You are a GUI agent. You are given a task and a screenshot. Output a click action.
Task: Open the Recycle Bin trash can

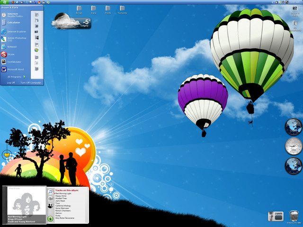click(x=294, y=217)
